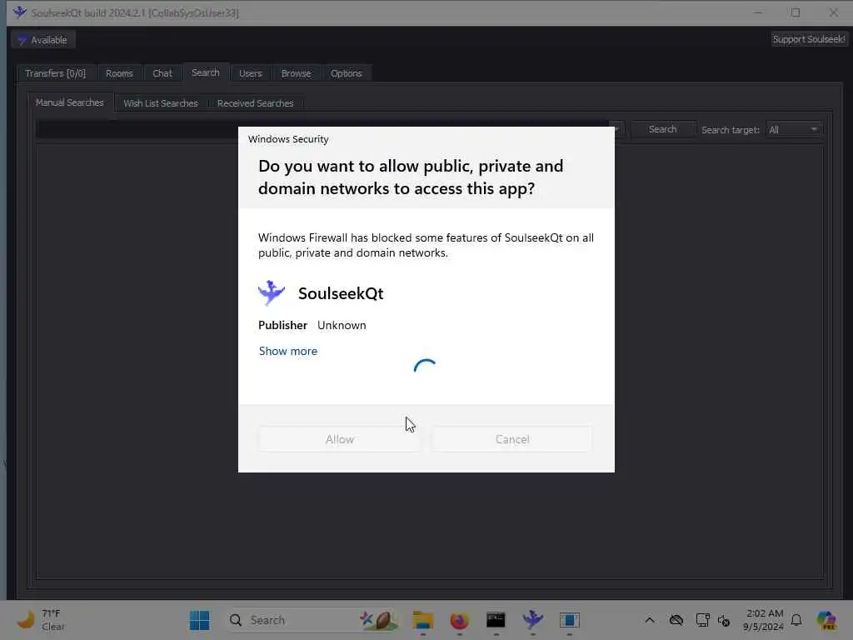Open the search history dropdown arrow

click(618, 129)
